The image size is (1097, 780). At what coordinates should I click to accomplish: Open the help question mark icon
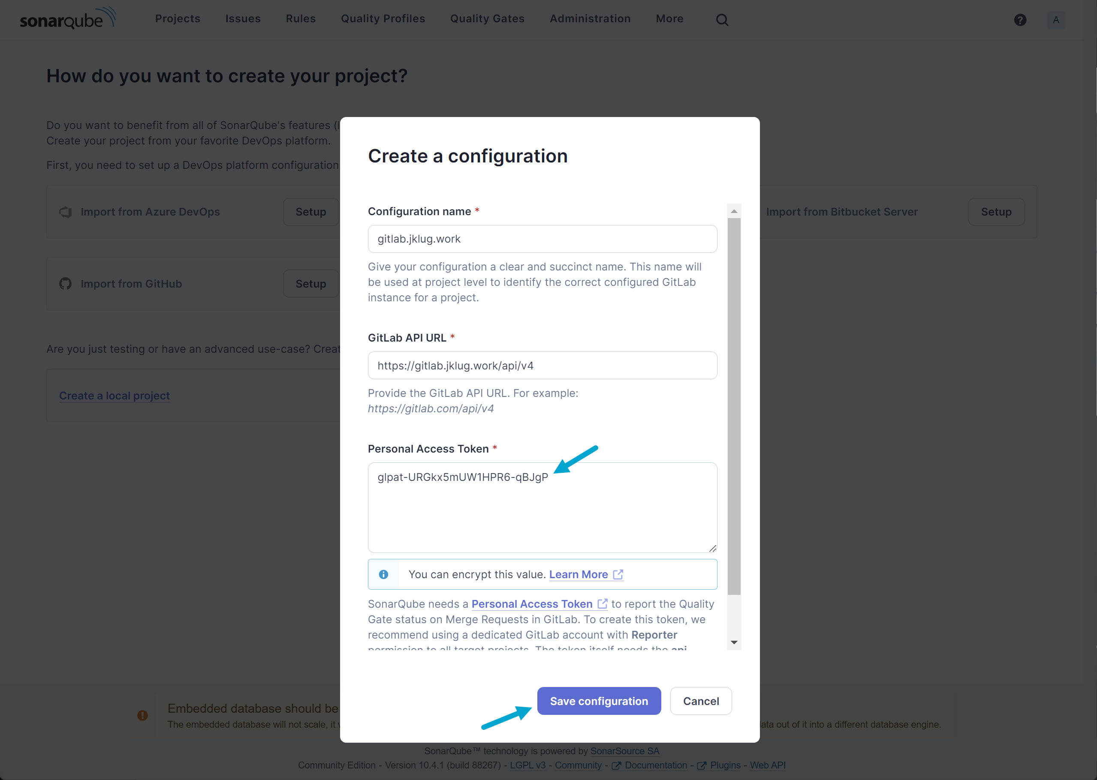pyautogui.click(x=1020, y=20)
